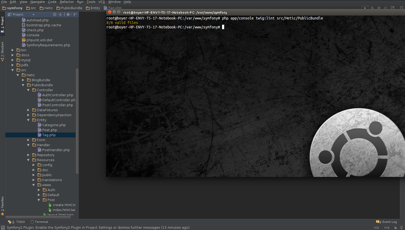Click the Run with Coverage icon
This screenshot has height=230, width=405.
coord(386,8)
